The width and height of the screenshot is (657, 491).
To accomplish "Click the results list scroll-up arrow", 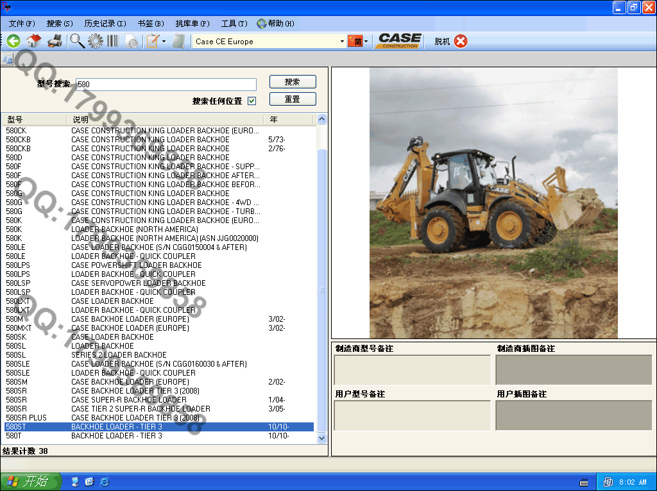I will coord(322,119).
